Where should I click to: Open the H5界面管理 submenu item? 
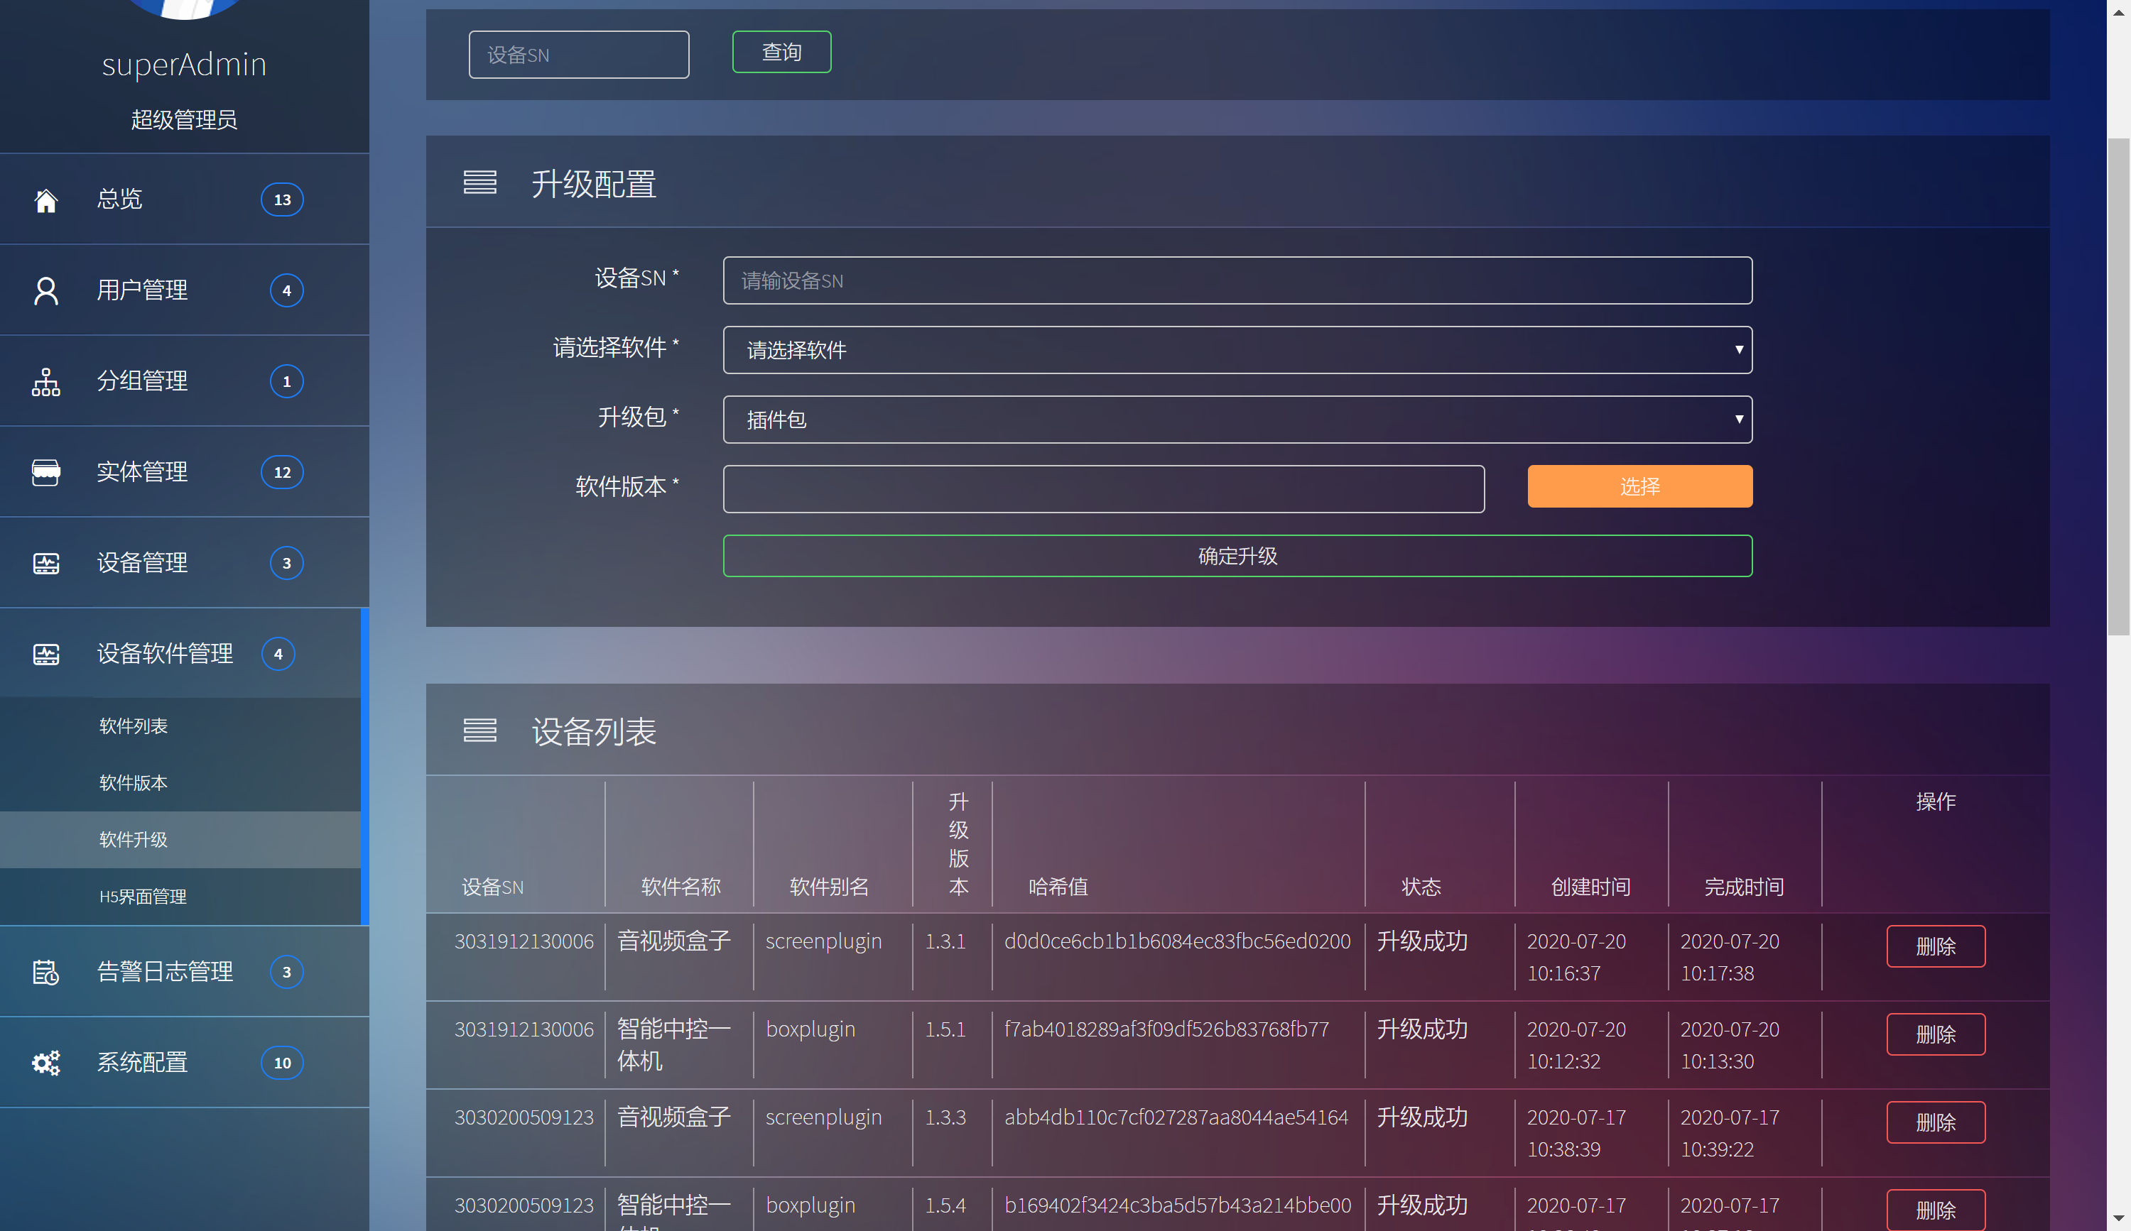coord(142,897)
